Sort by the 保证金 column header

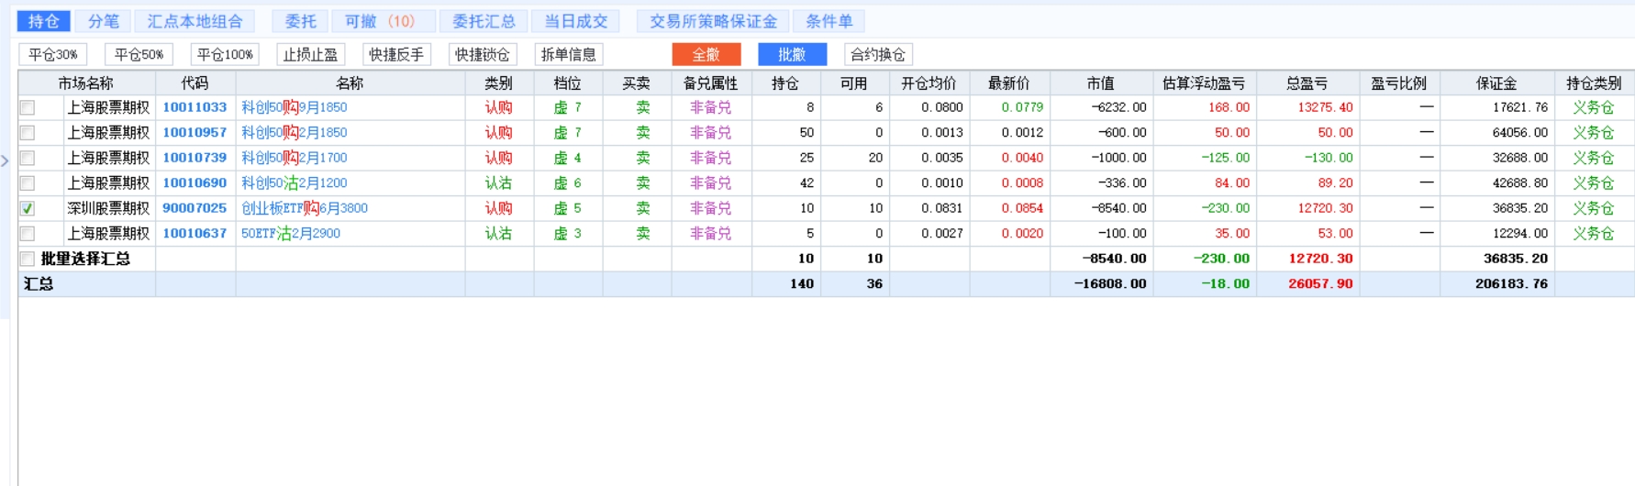1496,83
